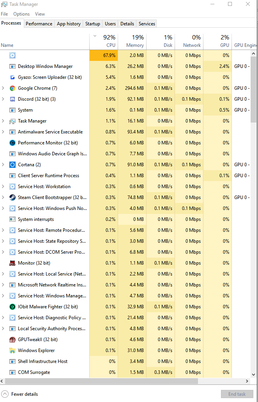Click the Steam Client Bootstrapper icon
258x402 pixels.
pyautogui.click(x=12, y=197)
